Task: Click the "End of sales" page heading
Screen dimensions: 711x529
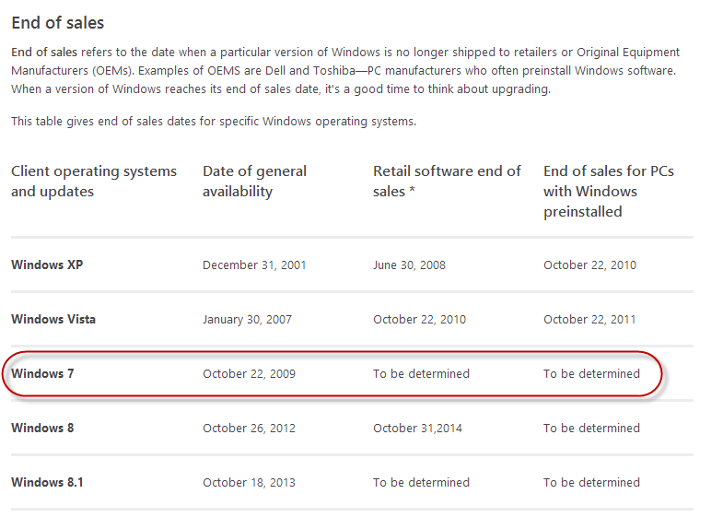Action: (x=58, y=22)
